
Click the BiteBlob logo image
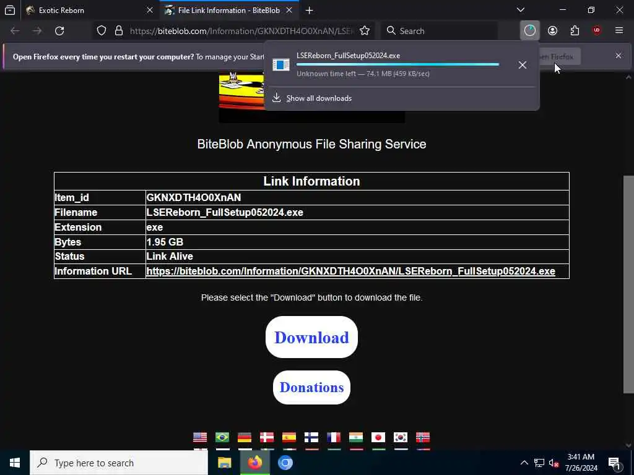pyautogui.click(x=242, y=97)
